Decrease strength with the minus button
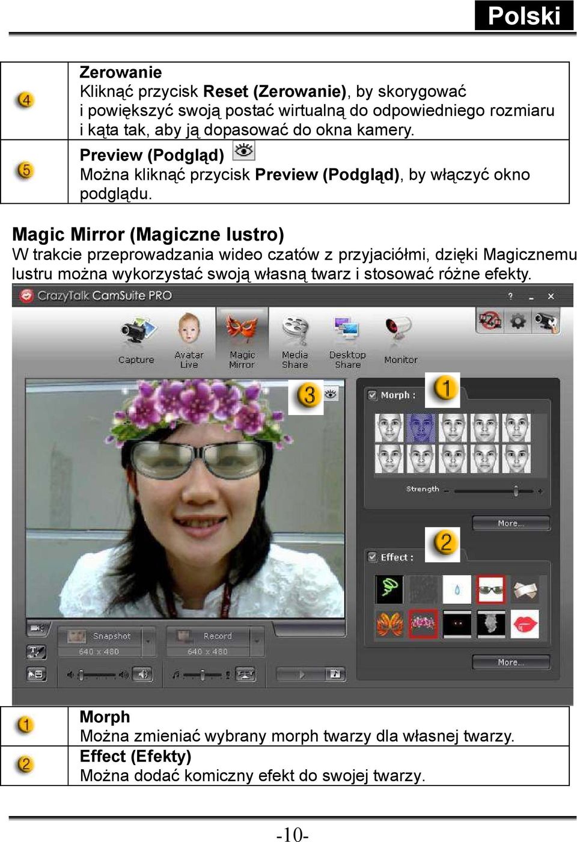This screenshot has width=577, height=842. point(447,491)
